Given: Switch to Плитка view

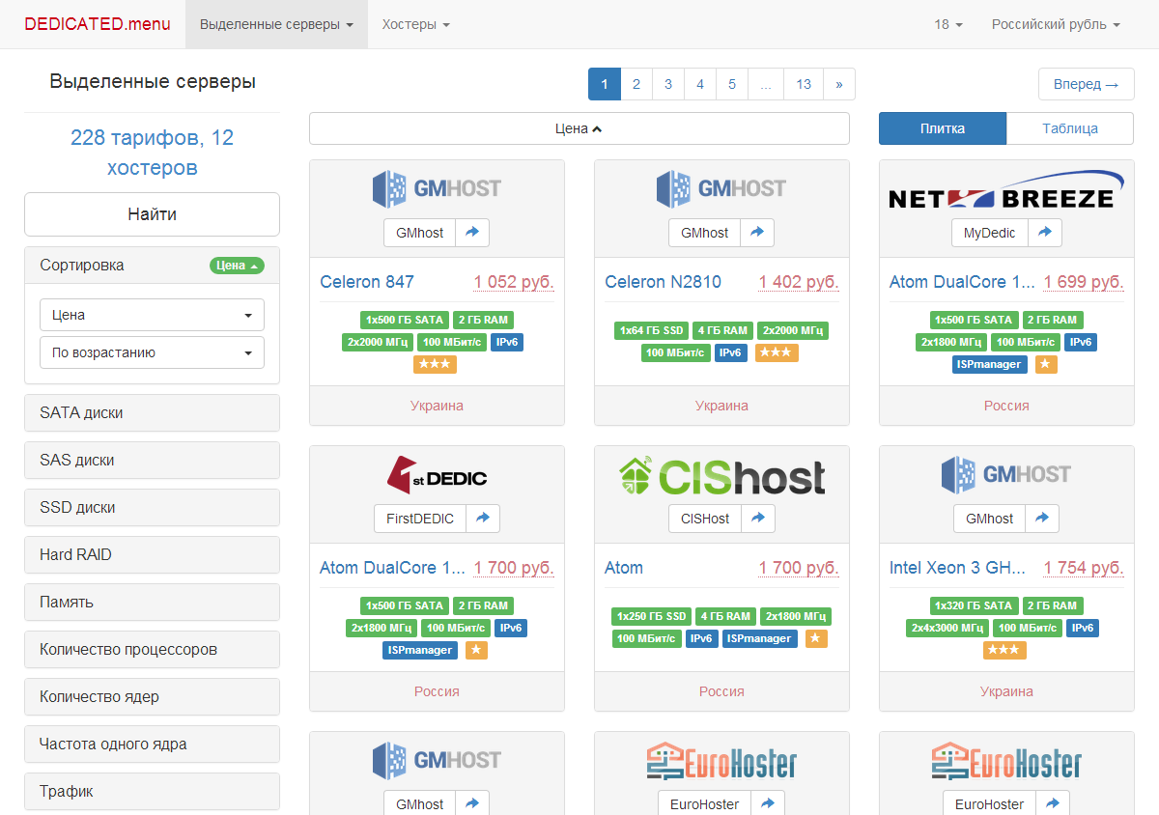Looking at the screenshot, I should click(x=943, y=128).
